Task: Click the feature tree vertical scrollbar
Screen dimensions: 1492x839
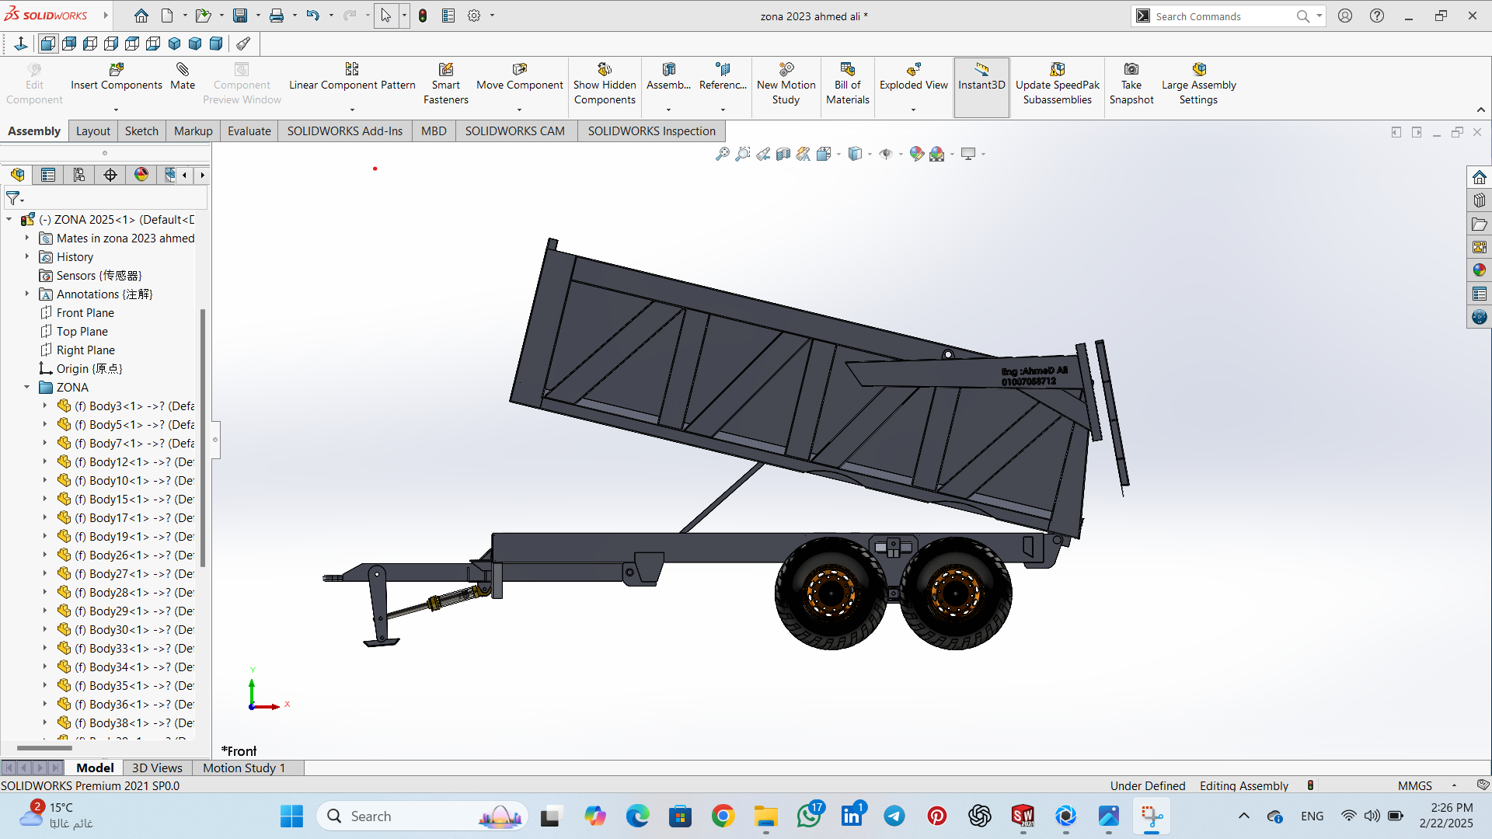Action: tap(203, 439)
